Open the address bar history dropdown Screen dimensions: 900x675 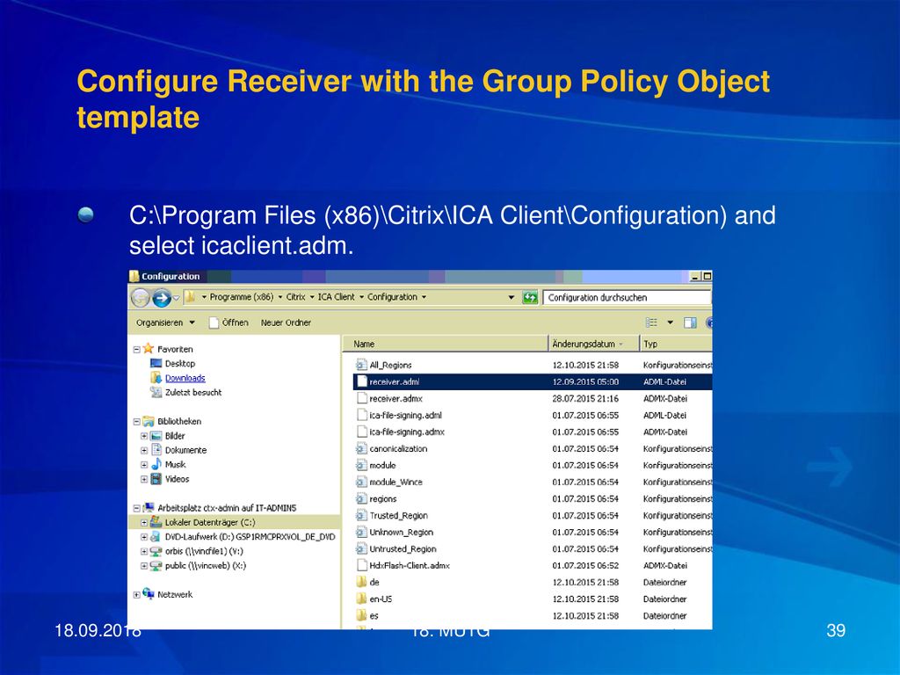(511, 297)
